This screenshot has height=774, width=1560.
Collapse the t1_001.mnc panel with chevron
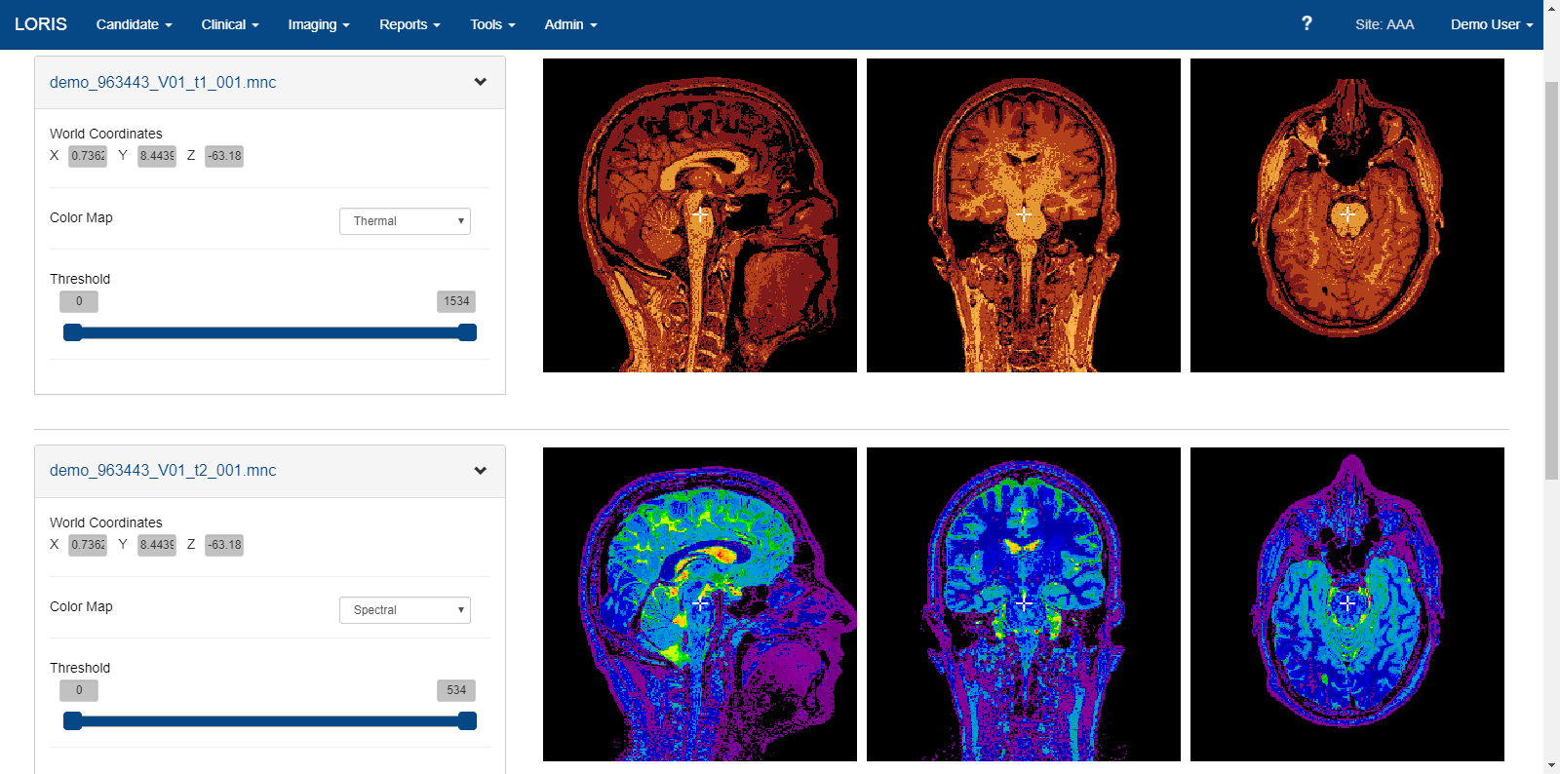tap(480, 82)
